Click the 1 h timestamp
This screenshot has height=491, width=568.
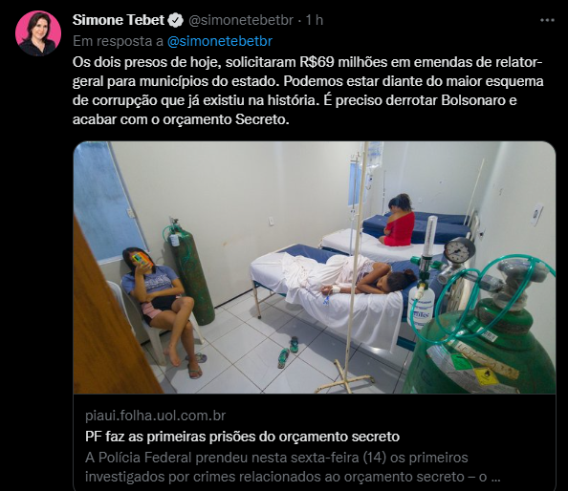coord(315,20)
